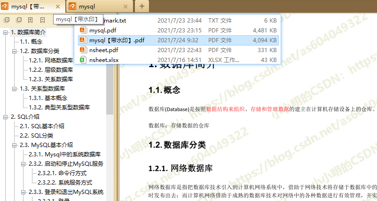Go to bookmark 2.3.2.2. 系统服务方式
The height and width of the screenshot is (201, 377).
tap(65, 182)
